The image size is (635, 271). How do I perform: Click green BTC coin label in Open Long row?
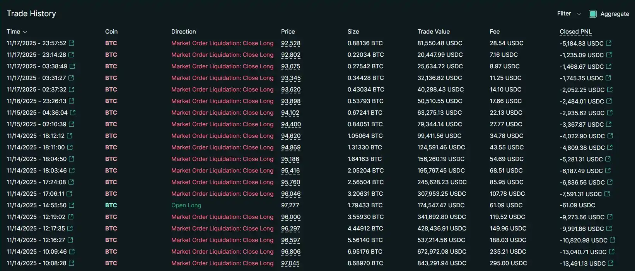point(111,205)
